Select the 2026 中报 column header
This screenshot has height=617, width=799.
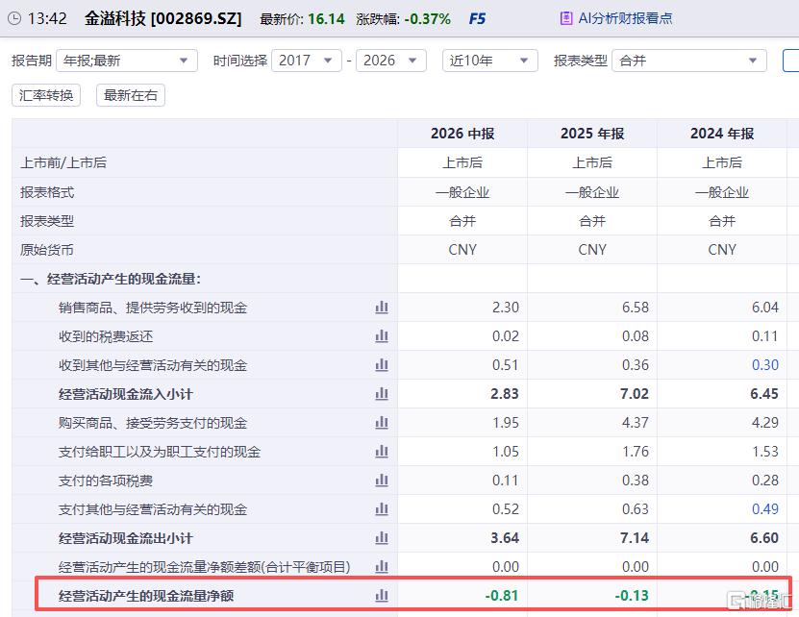point(462,134)
